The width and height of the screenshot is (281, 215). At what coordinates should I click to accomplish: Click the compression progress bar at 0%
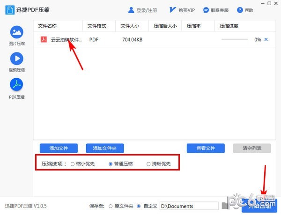[235, 39]
